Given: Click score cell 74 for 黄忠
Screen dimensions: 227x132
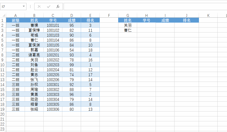Looking at the screenshot, I should (71, 75).
